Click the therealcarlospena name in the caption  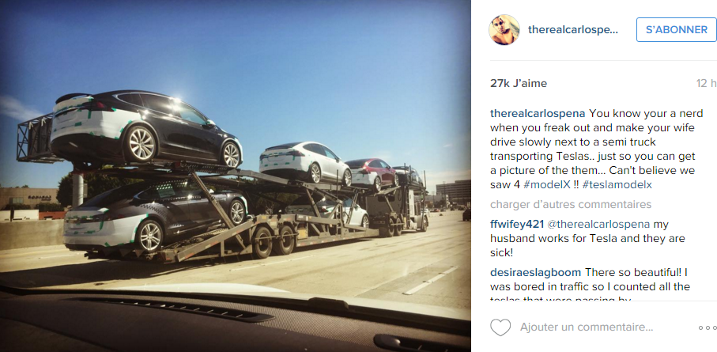pos(538,113)
